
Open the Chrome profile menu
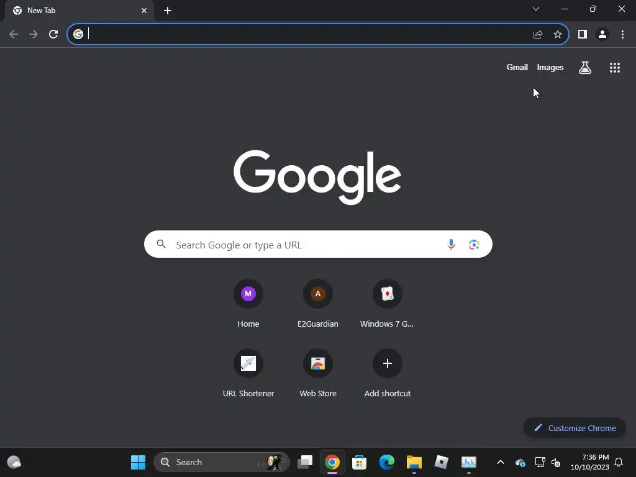click(x=602, y=35)
